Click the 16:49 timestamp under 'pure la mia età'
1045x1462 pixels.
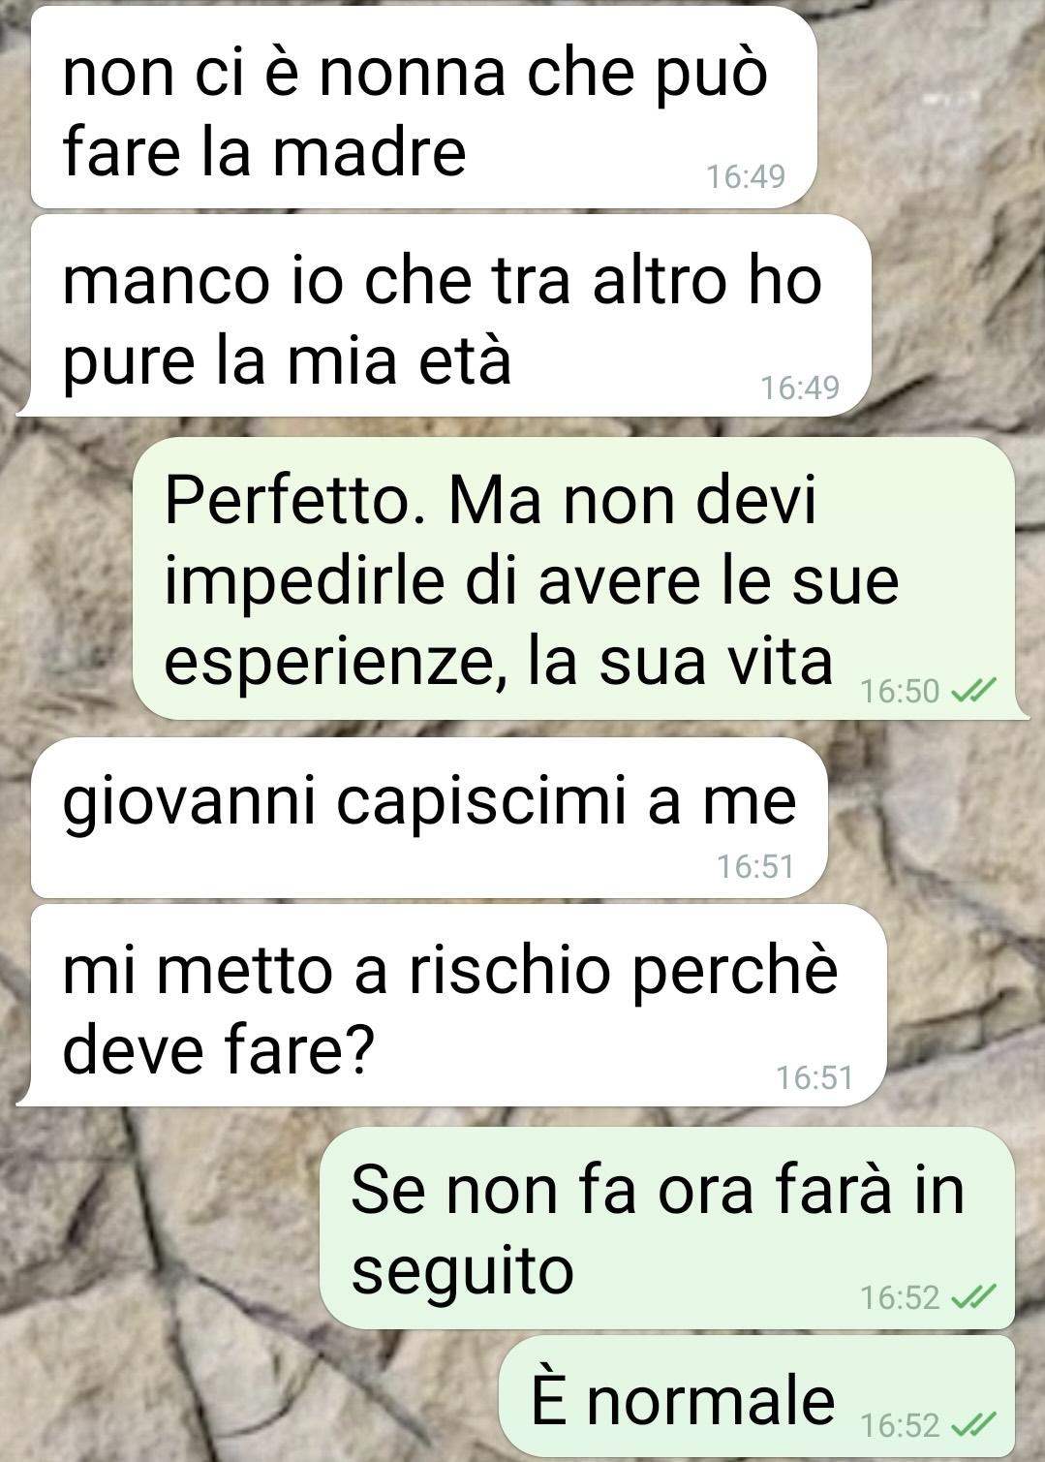pos(800,388)
